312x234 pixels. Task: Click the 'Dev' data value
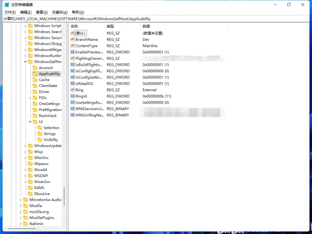point(146,39)
